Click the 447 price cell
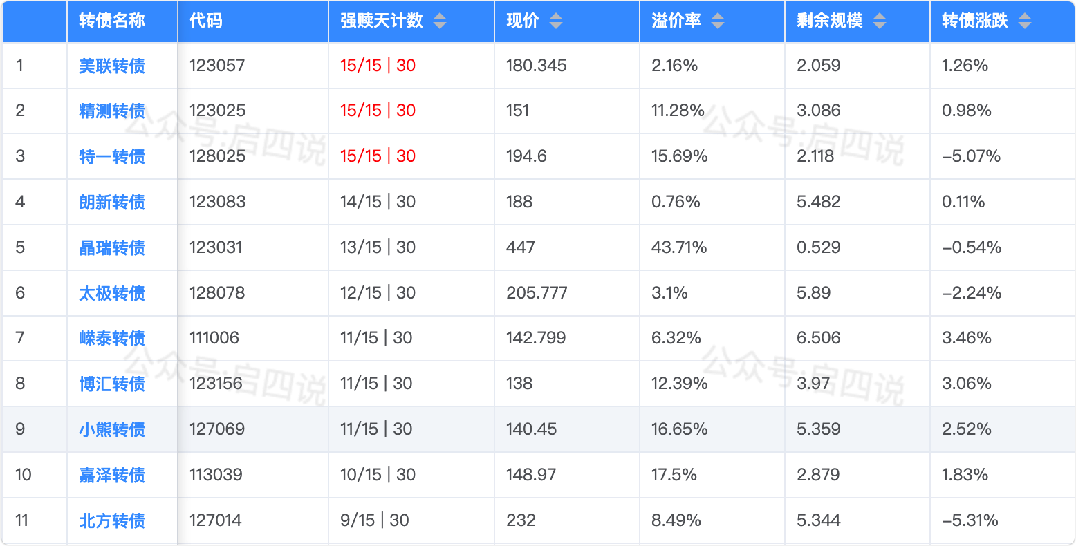Screen dimensions: 1076x546 pyautogui.click(x=521, y=247)
